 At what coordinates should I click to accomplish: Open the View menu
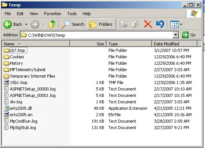(x=34, y=14)
